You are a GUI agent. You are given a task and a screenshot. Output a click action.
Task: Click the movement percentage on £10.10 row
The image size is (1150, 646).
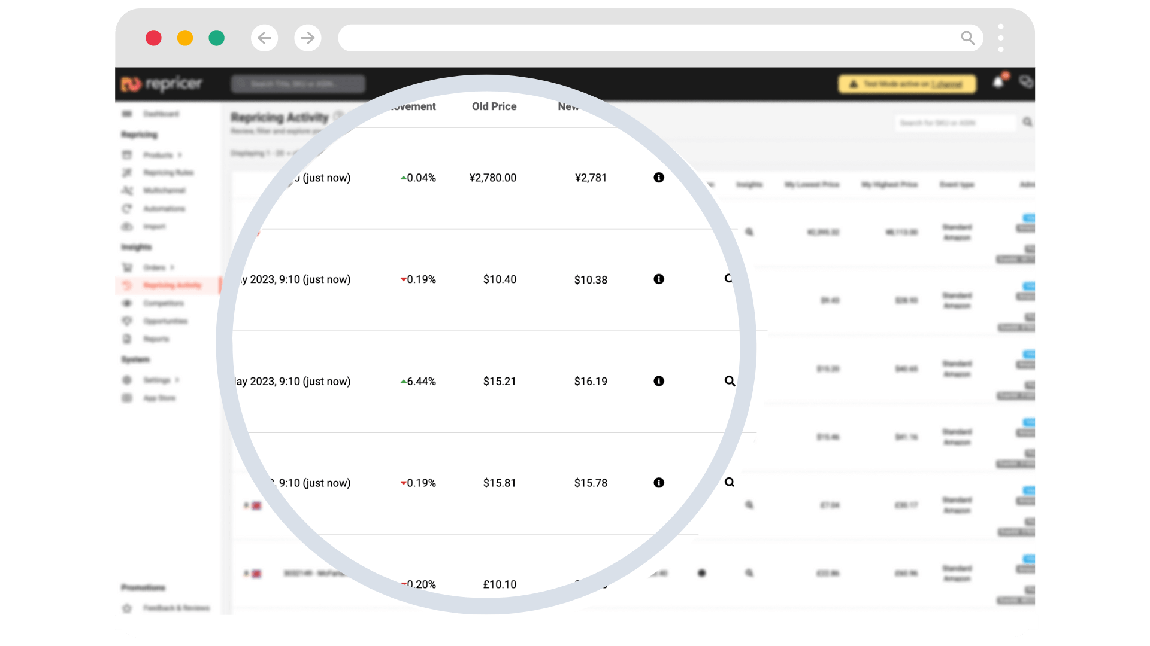[419, 584]
